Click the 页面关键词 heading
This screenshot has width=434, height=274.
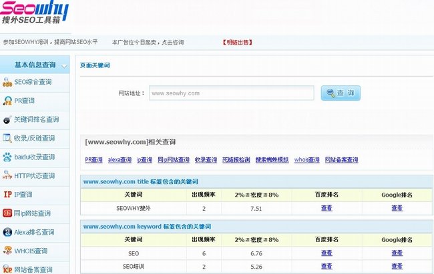click(x=95, y=65)
